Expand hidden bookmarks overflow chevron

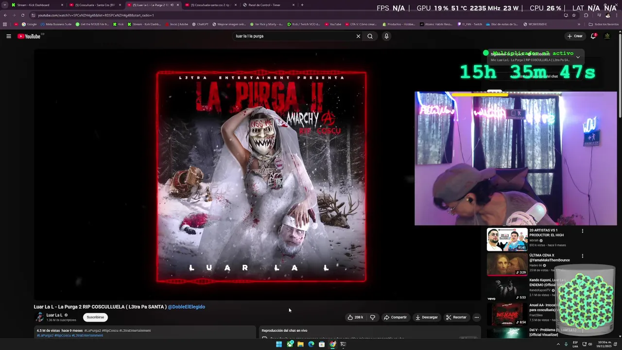coord(578,24)
